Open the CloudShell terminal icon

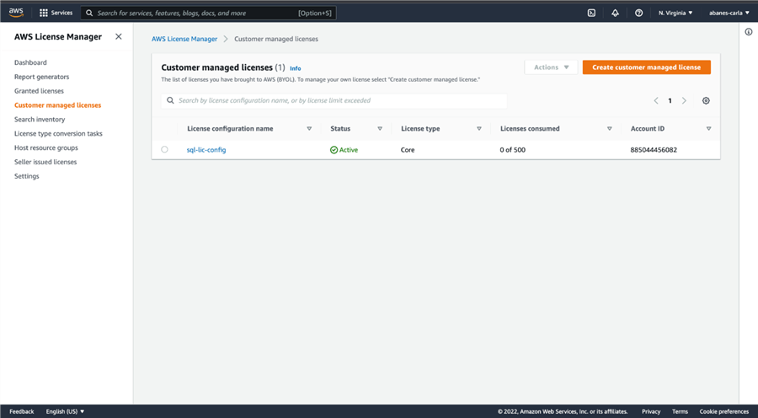(x=591, y=13)
